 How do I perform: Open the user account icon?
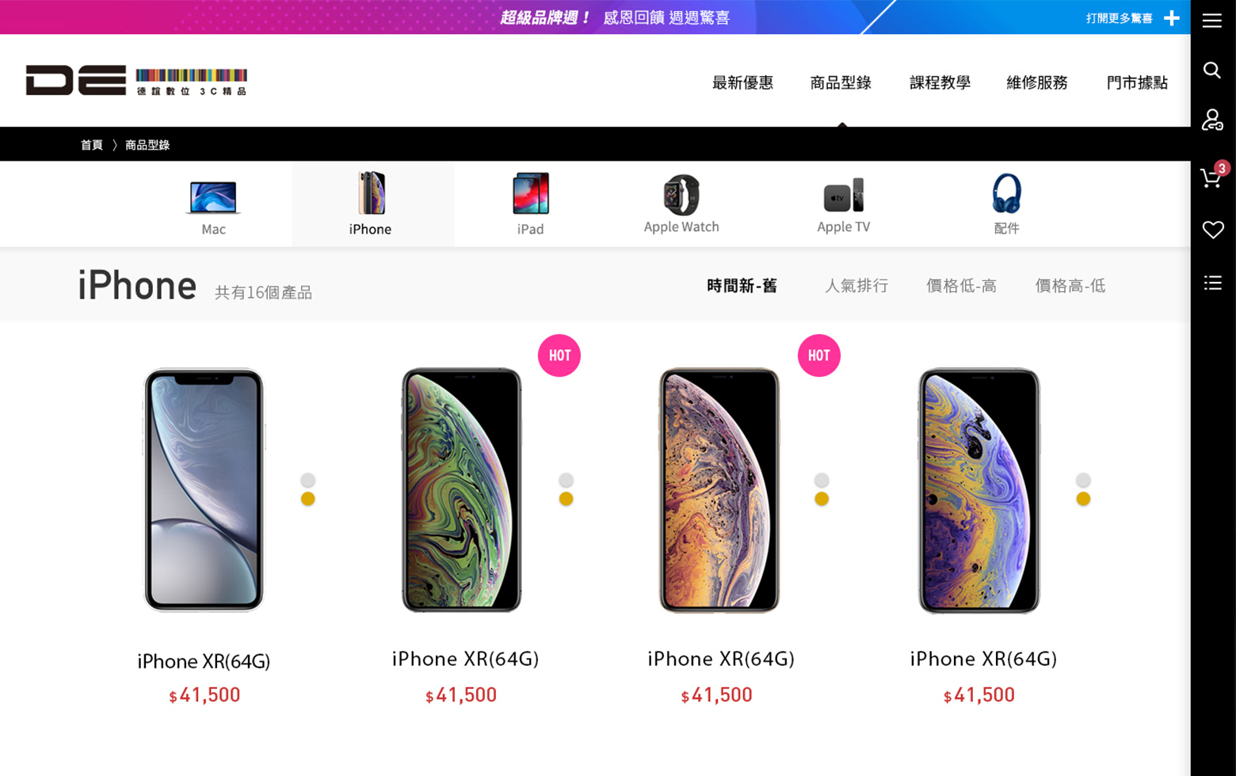(x=1212, y=120)
